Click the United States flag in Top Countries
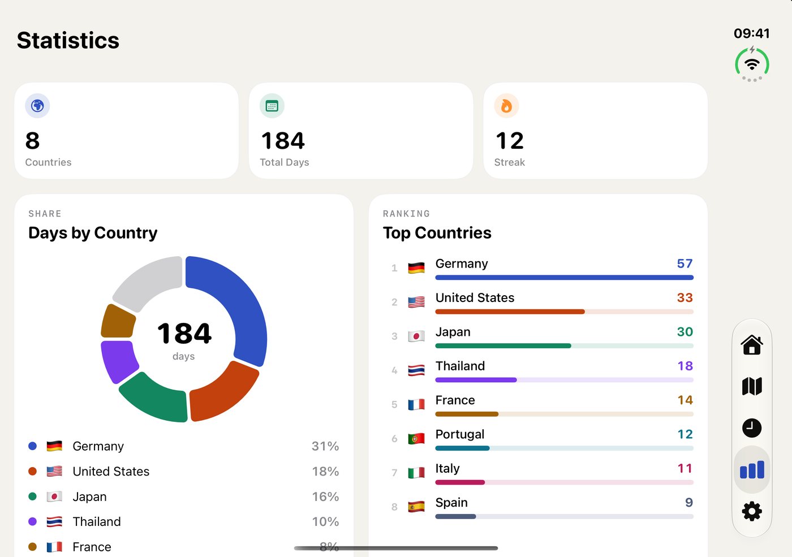The width and height of the screenshot is (792, 557). coord(416,302)
